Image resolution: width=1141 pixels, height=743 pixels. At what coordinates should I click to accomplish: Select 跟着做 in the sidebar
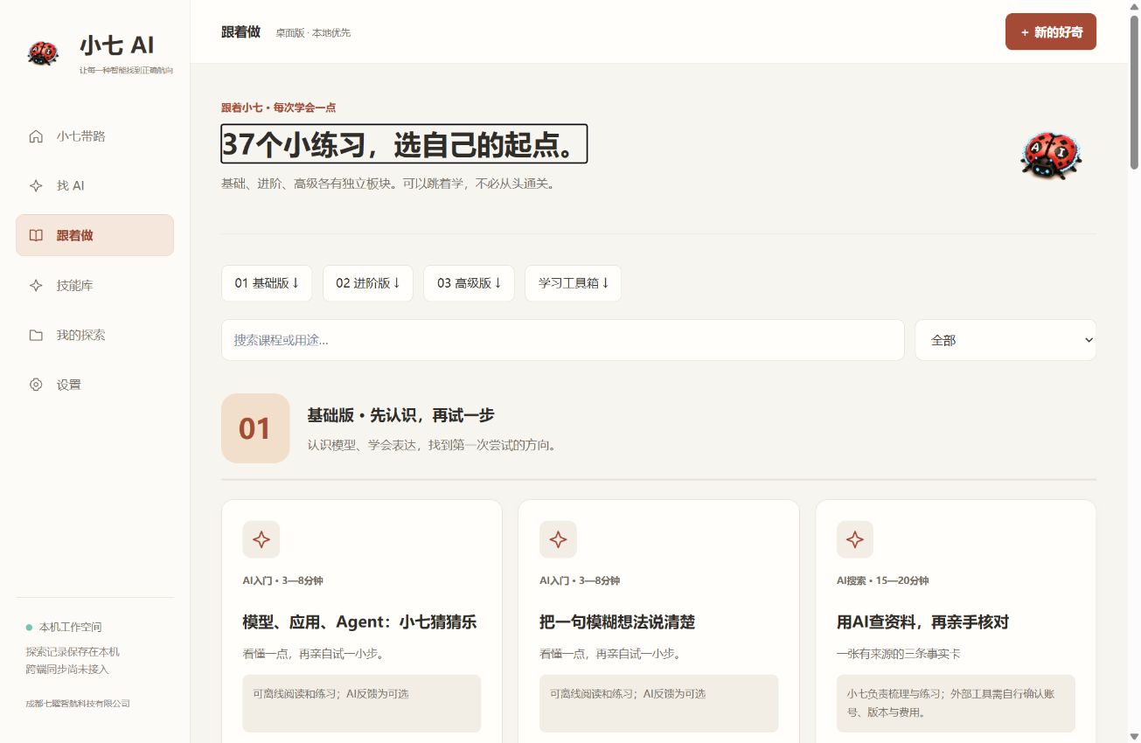point(94,235)
